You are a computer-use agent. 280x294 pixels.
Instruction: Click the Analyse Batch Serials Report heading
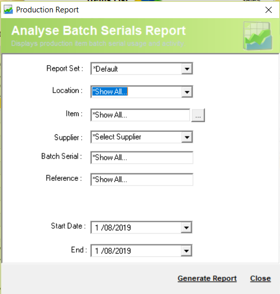point(98,30)
